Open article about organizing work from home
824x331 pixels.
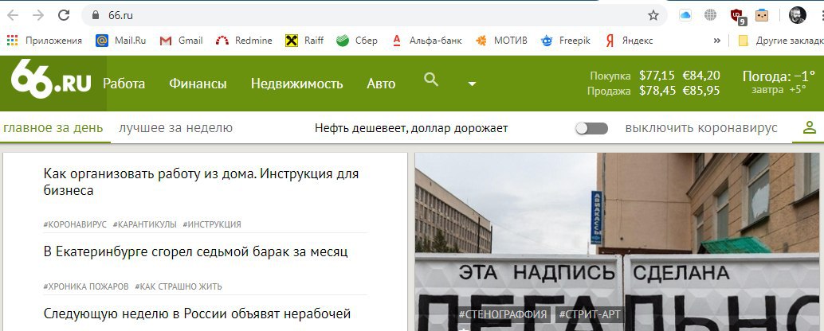point(202,181)
